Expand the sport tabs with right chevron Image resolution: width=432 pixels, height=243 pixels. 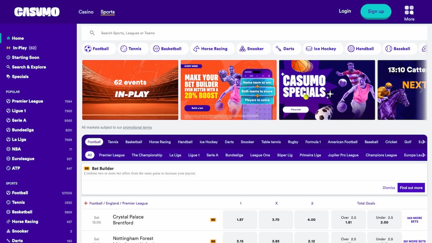[x=423, y=142]
